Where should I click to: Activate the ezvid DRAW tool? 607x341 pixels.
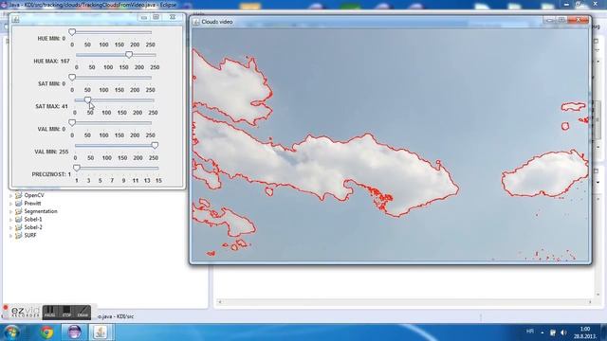[x=83, y=312]
